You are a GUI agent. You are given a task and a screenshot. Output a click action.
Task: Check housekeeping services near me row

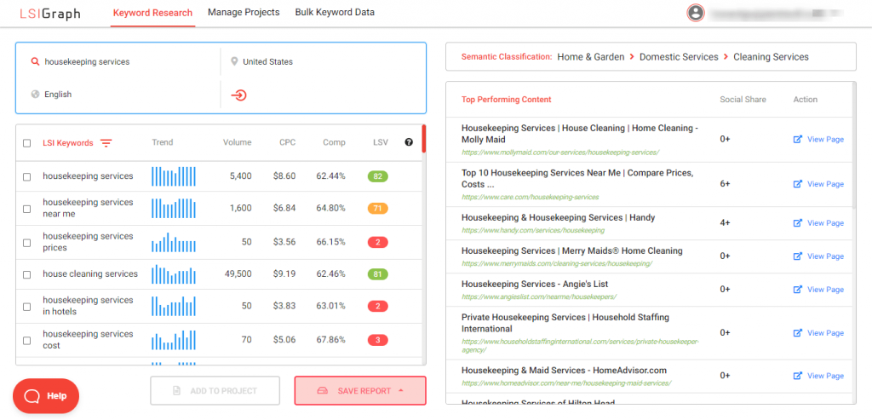tap(26, 210)
